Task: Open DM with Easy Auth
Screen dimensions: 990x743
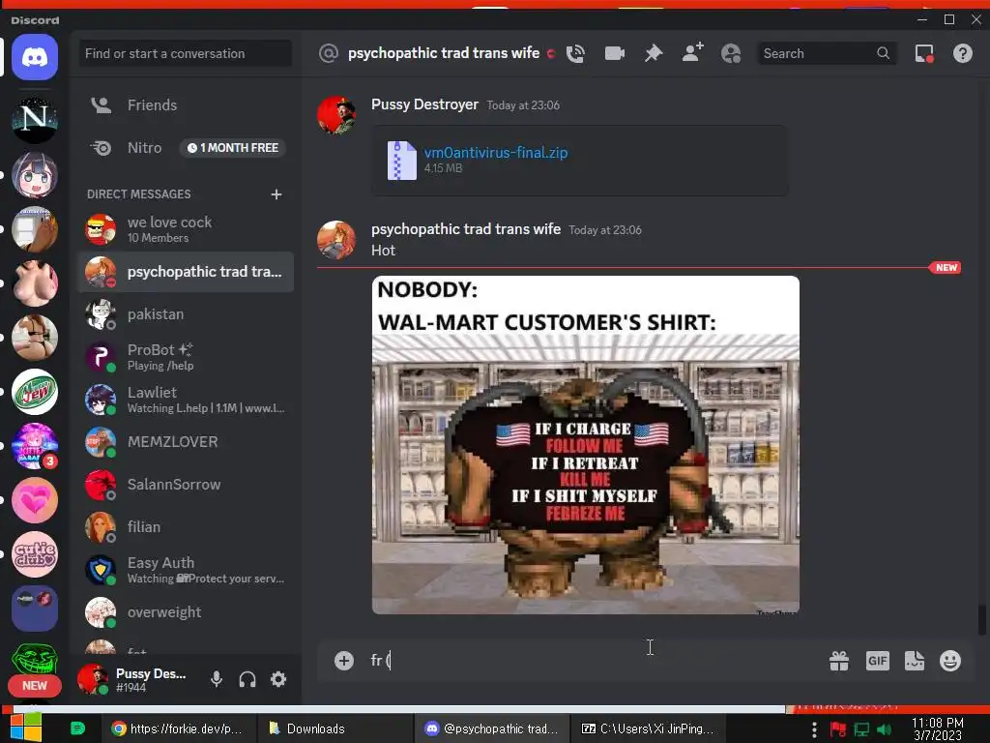Action: click(186, 570)
